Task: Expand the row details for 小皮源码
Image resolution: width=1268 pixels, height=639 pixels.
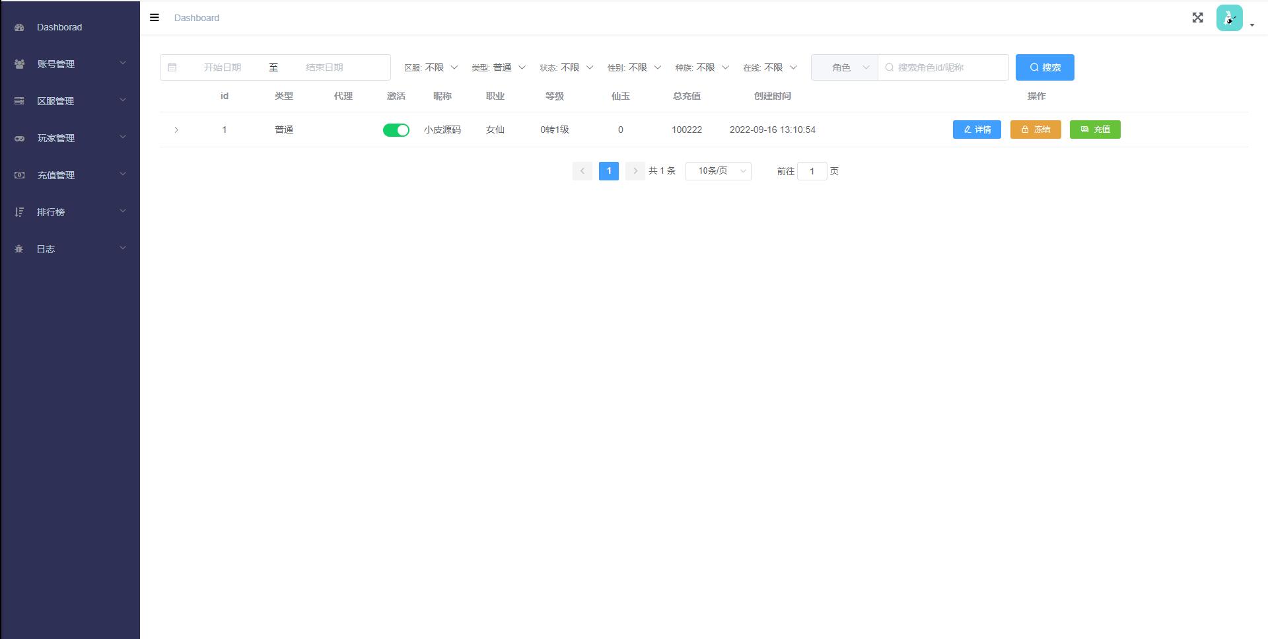Action: tap(176, 130)
